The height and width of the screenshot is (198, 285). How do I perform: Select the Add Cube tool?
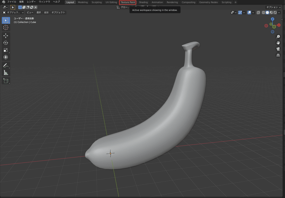(6, 80)
